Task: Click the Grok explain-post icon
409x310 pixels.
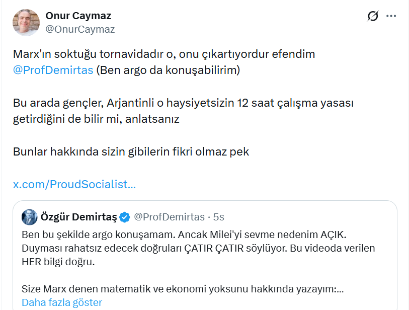Action: coord(373,17)
